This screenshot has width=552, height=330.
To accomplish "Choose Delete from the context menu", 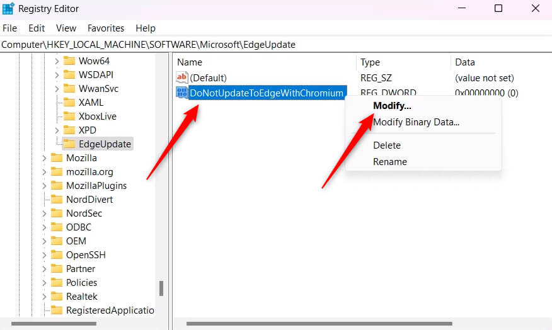I will pos(387,145).
